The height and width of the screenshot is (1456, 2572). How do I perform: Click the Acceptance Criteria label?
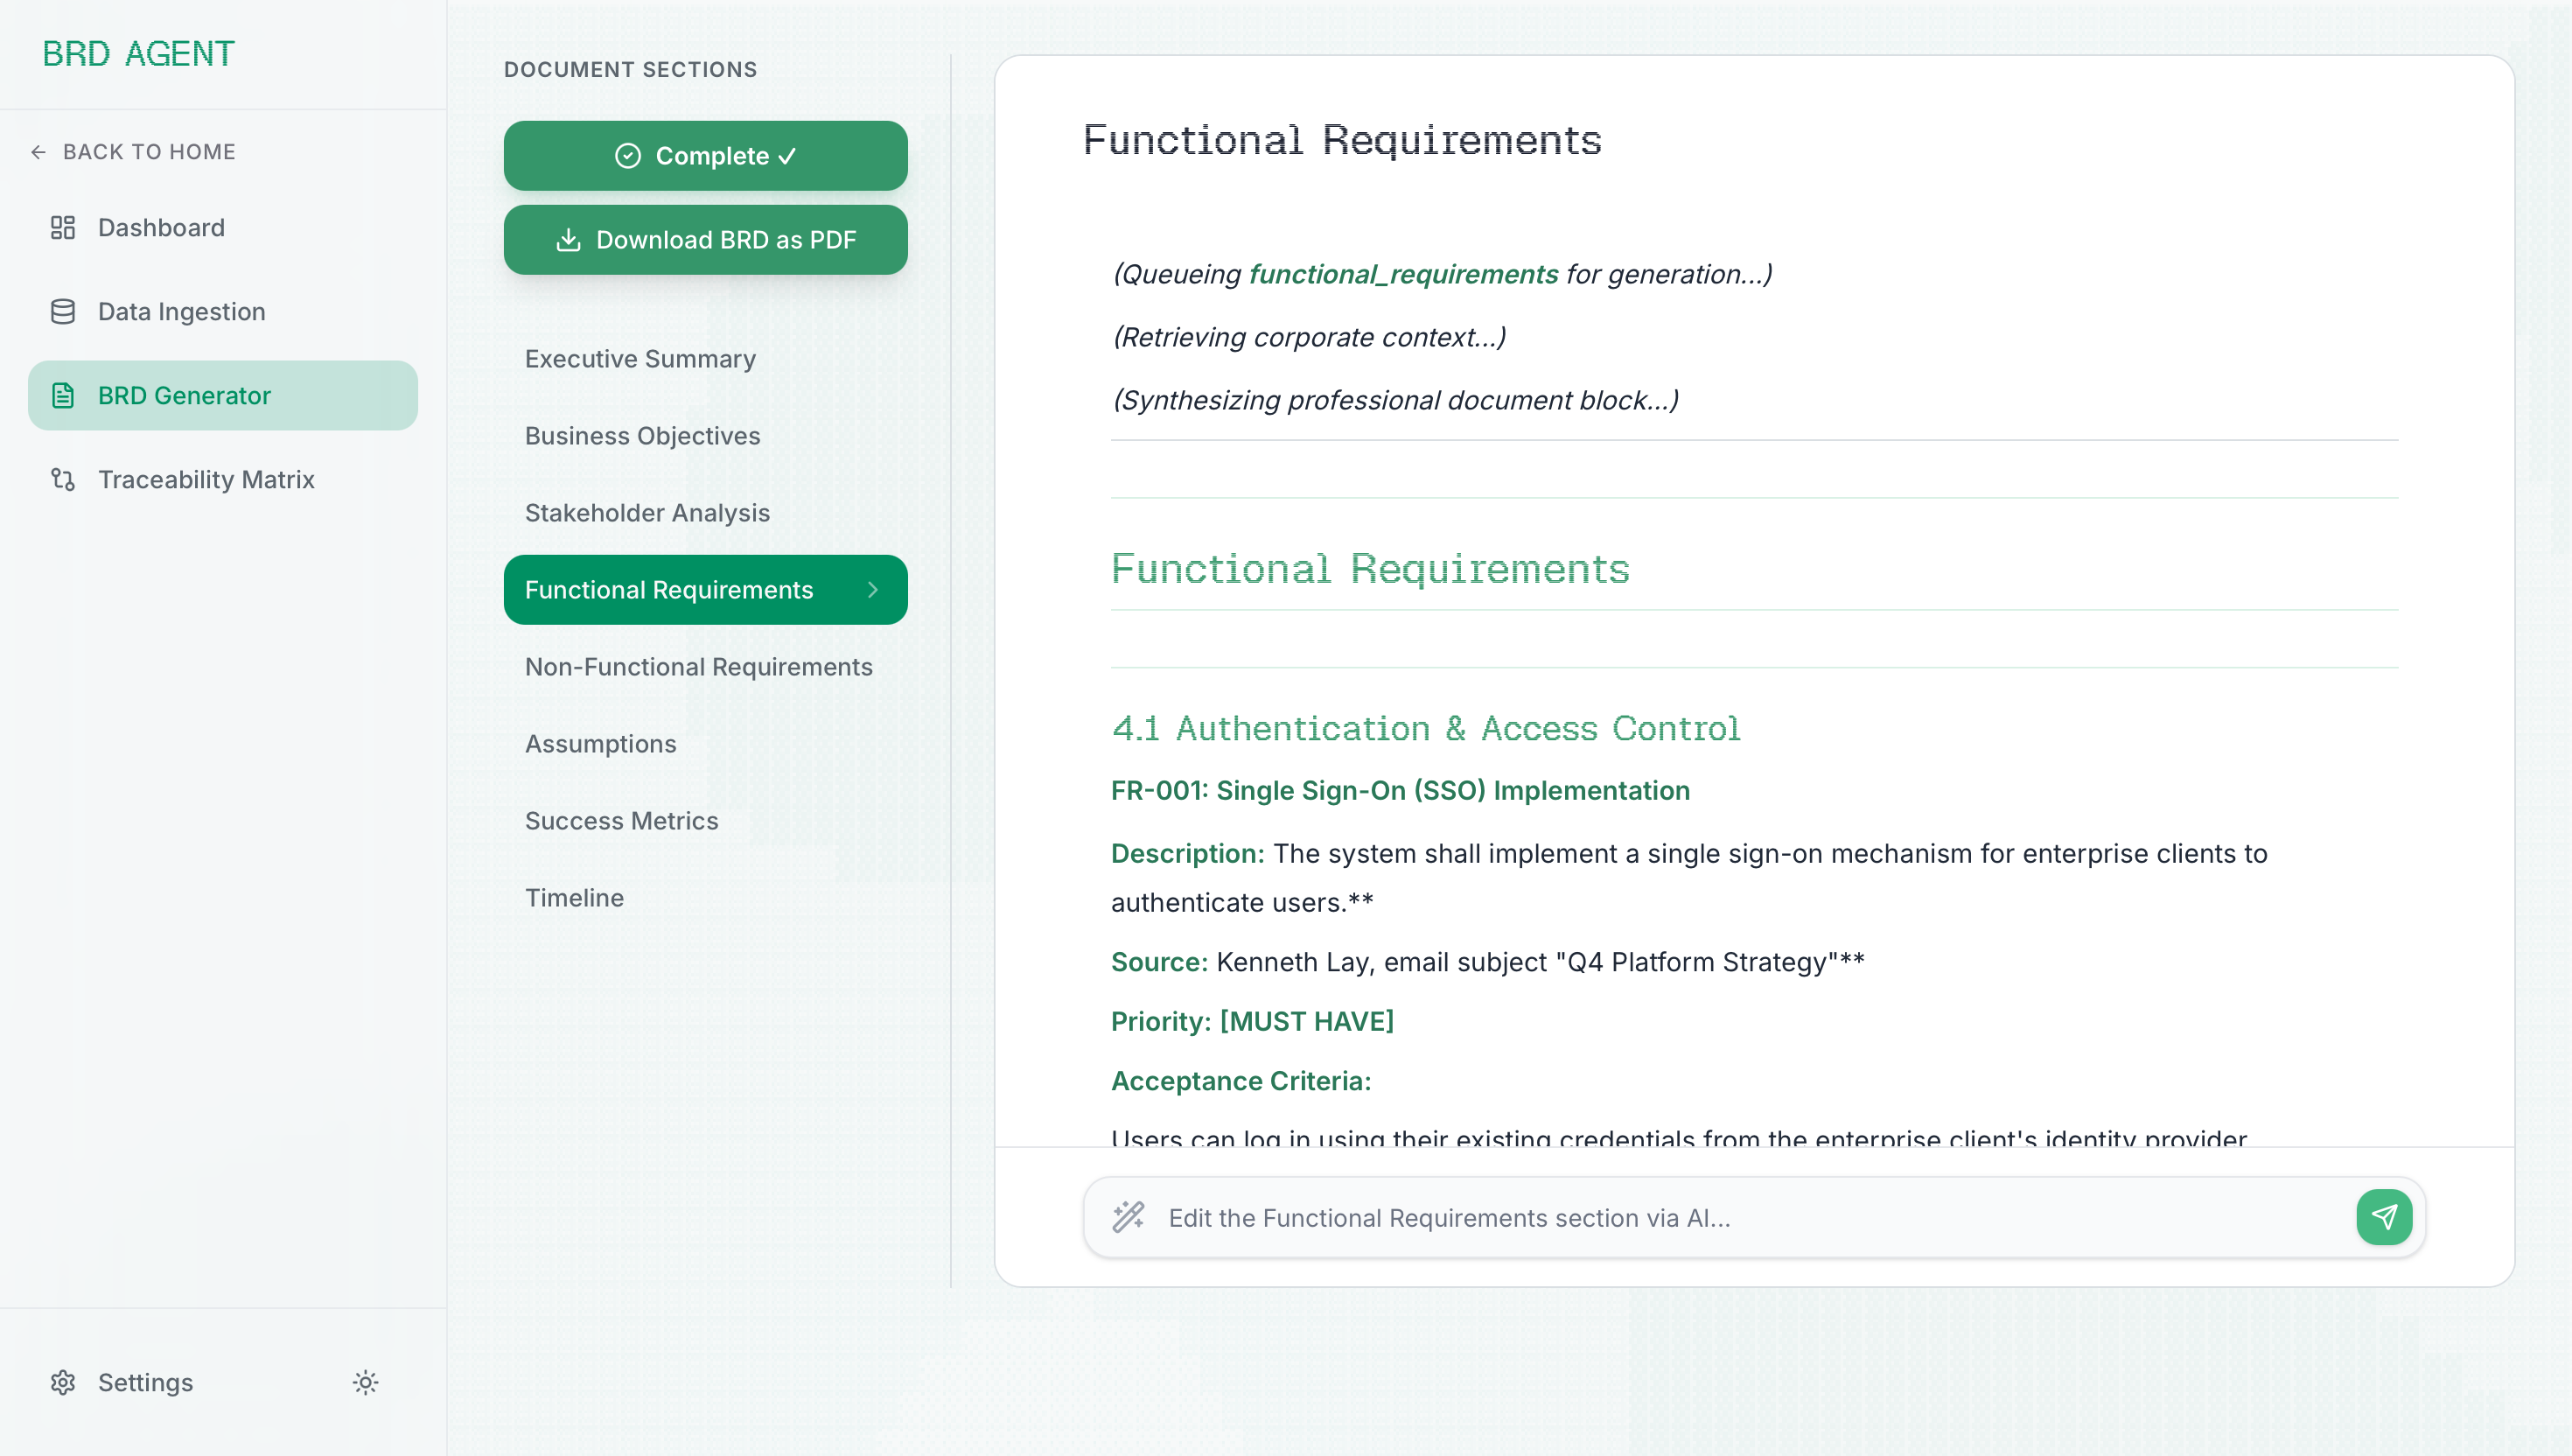(1241, 1081)
